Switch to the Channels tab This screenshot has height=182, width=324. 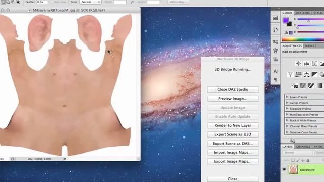(x=303, y=147)
